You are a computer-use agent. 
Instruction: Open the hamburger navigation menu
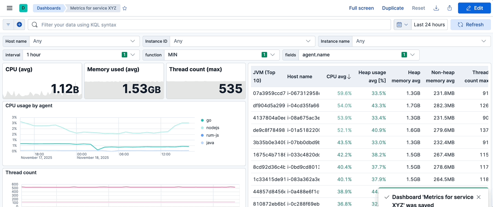[10, 8]
